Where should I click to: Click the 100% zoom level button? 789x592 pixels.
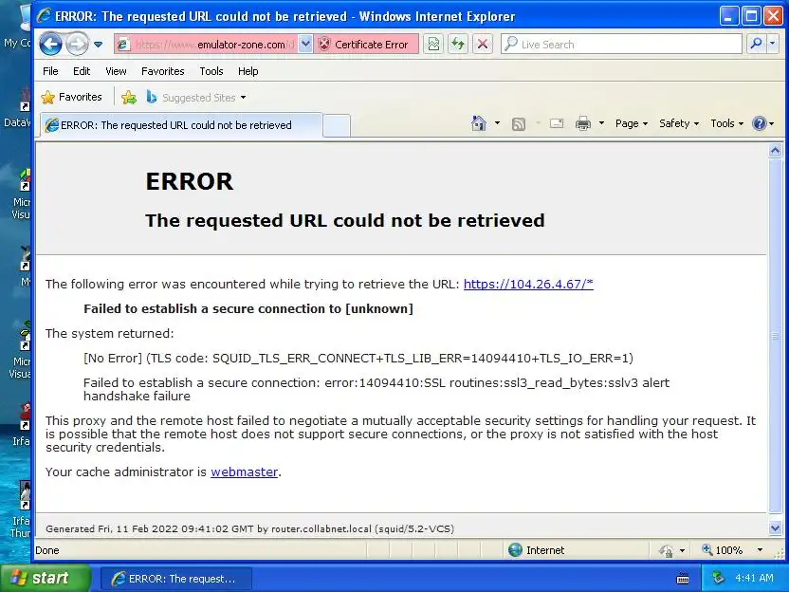723,550
